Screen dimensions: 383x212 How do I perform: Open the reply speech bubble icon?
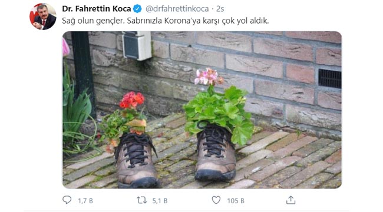(67, 200)
